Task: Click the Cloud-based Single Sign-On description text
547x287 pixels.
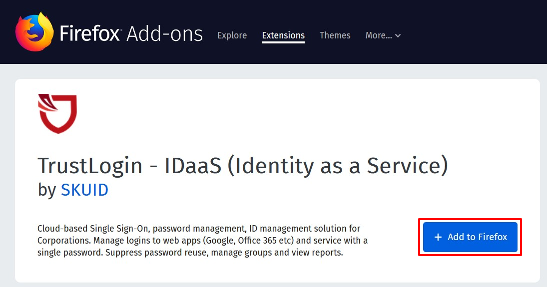Action: [202, 240]
